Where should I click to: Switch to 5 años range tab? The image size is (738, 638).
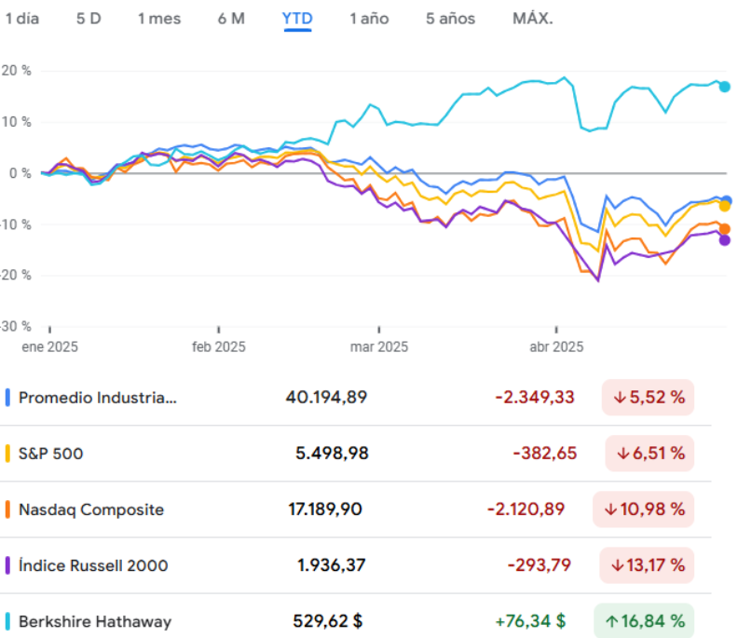450,19
